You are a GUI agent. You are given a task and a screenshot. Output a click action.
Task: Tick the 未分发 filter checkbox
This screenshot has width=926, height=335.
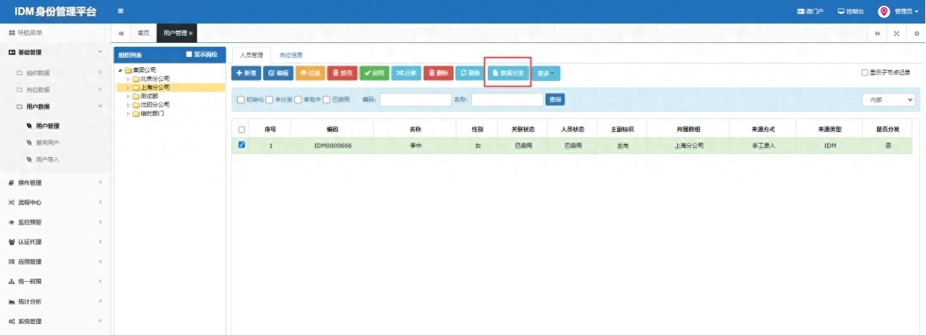pyautogui.click(x=269, y=100)
